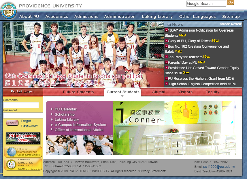This screenshot has height=179, width=247.
Task: Open Office of International and Cross-Strait Affairs
Action: click(x=23, y=152)
